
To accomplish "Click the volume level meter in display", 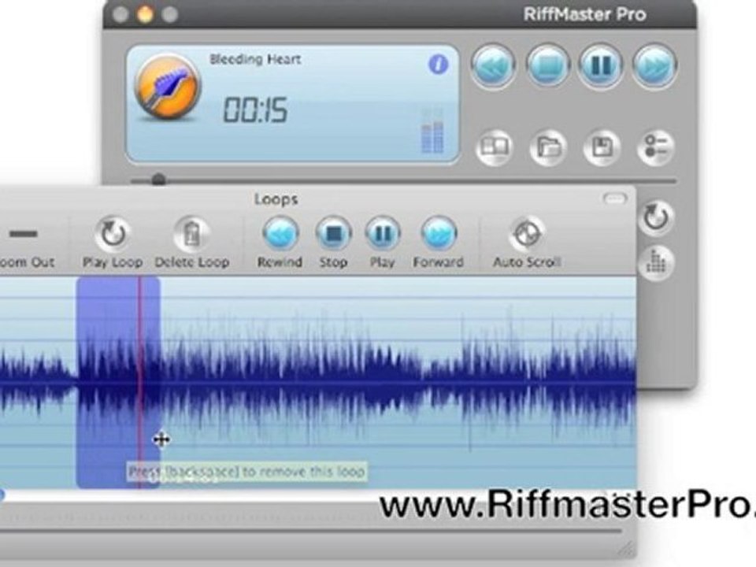I will [x=432, y=132].
